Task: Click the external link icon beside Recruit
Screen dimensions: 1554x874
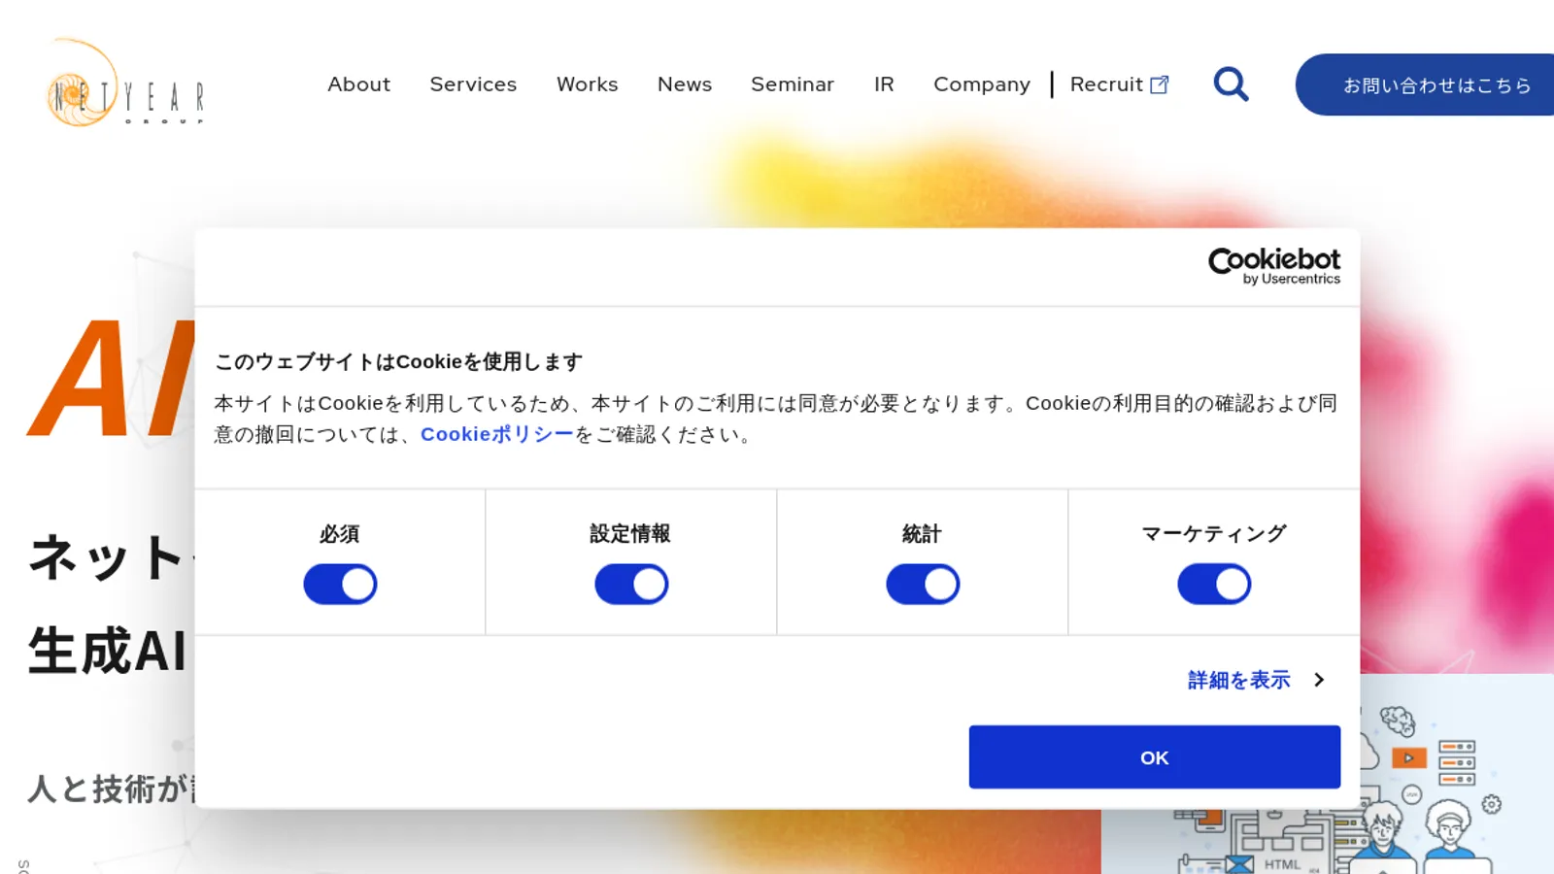Action: [1159, 84]
